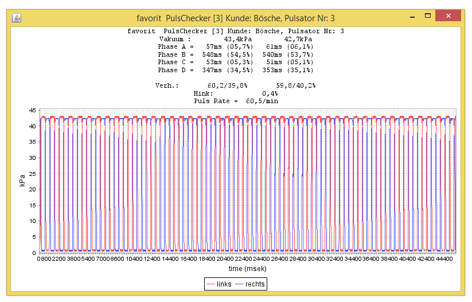Click the 'Phase A' row label

coord(176,46)
